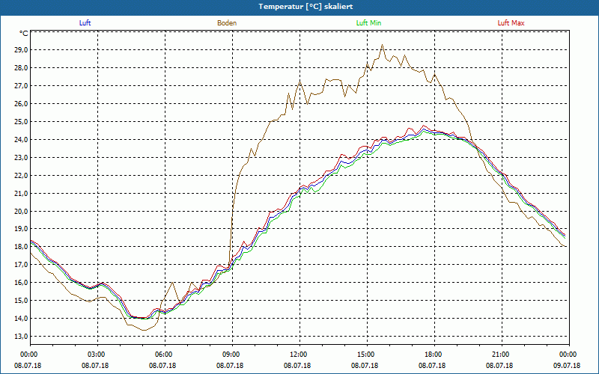The image size is (599, 374).
Task: Click the 08.07.18 date under 12:00
Action: pyautogui.click(x=297, y=365)
